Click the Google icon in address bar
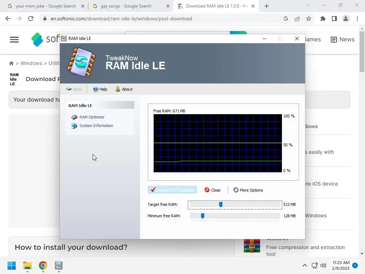Screen dimensions: 365x274 (286, 19)
